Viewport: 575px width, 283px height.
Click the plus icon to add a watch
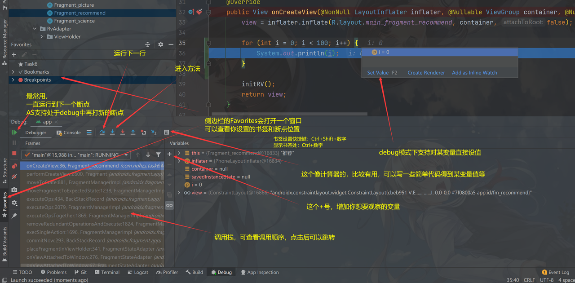[x=169, y=155]
